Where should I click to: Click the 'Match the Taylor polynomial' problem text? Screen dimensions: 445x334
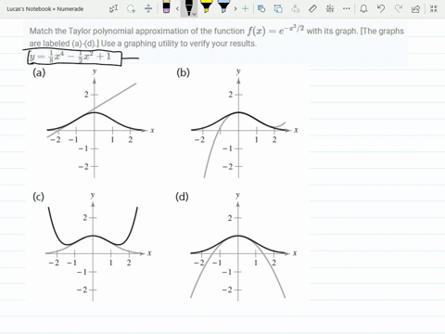(217, 37)
